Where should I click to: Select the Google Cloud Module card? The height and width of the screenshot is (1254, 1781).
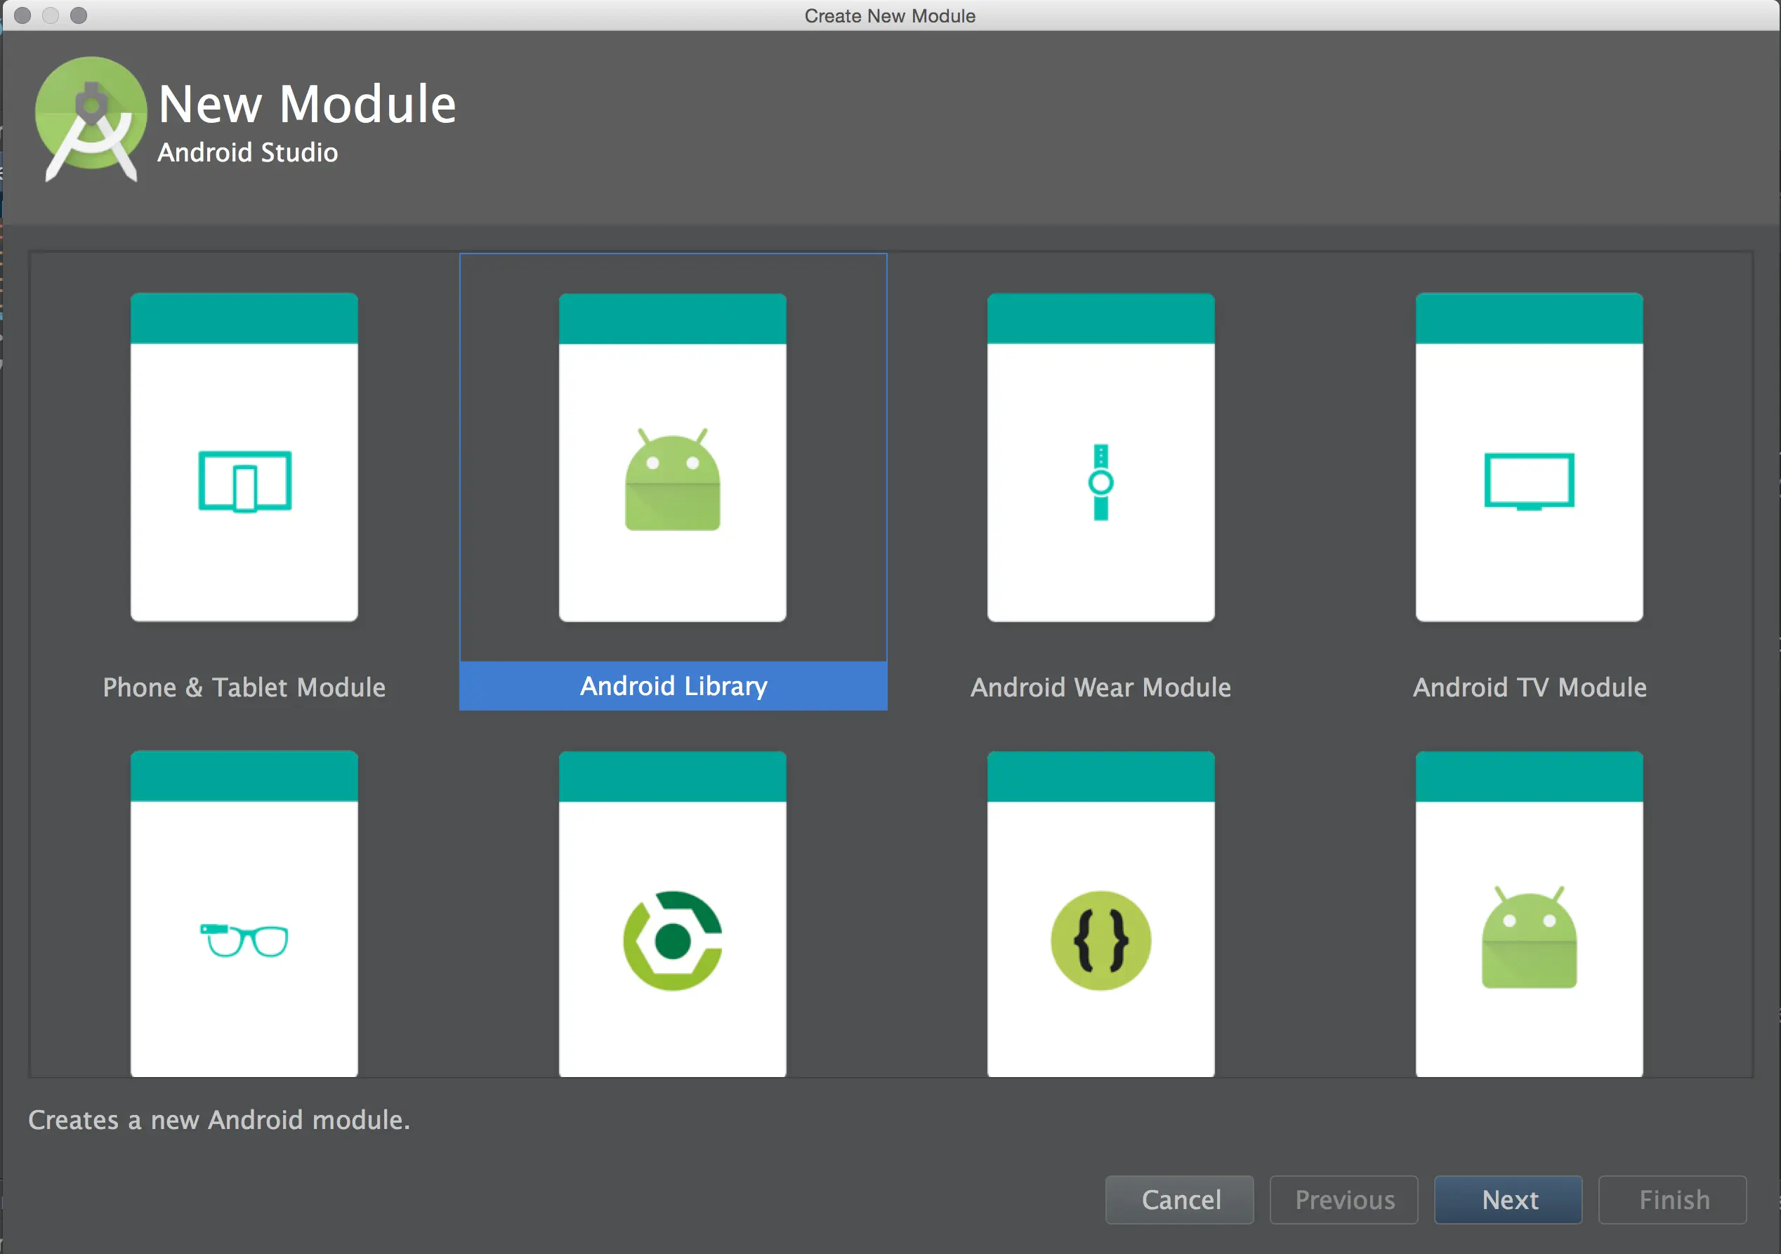(672, 915)
